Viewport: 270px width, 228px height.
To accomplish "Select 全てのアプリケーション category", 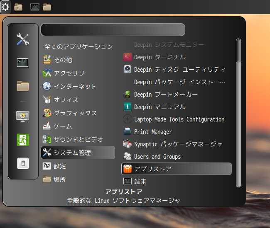I will 79,46.
